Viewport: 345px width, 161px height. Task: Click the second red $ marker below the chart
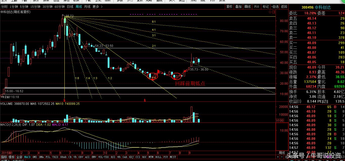tap(145, 100)
